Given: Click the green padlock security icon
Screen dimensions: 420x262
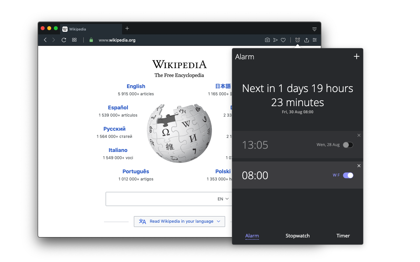Looking at the screenshot, I should click(x=91, y=40).
